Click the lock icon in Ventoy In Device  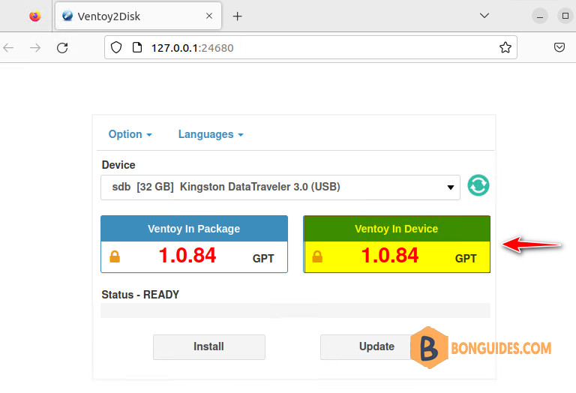(317, 256)
